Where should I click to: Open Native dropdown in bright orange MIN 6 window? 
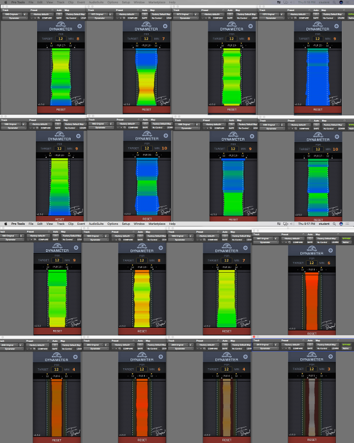coord(346,242)
